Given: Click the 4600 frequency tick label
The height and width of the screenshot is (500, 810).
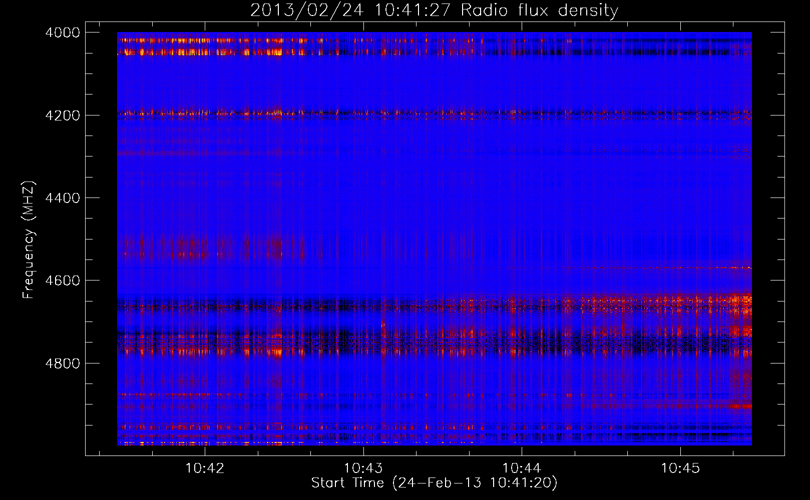Looking at the screenshot, I should [x=63, y=280].
